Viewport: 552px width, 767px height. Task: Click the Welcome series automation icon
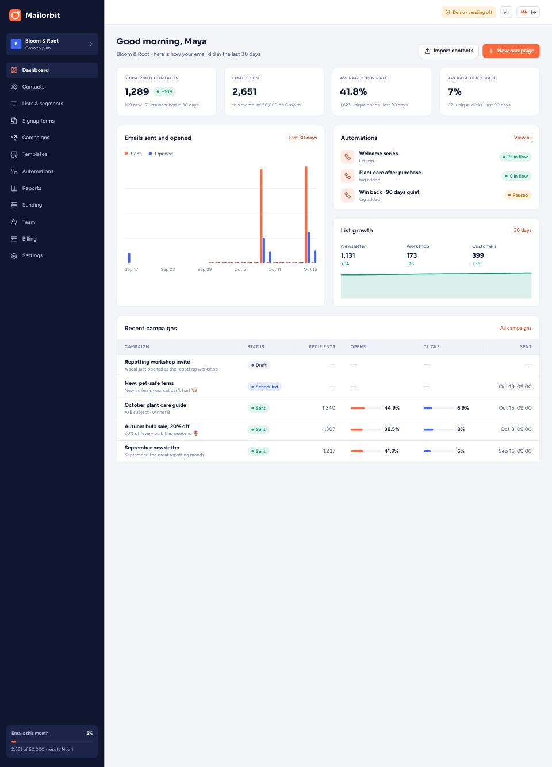pyautogui.click(x=347, y=157)
